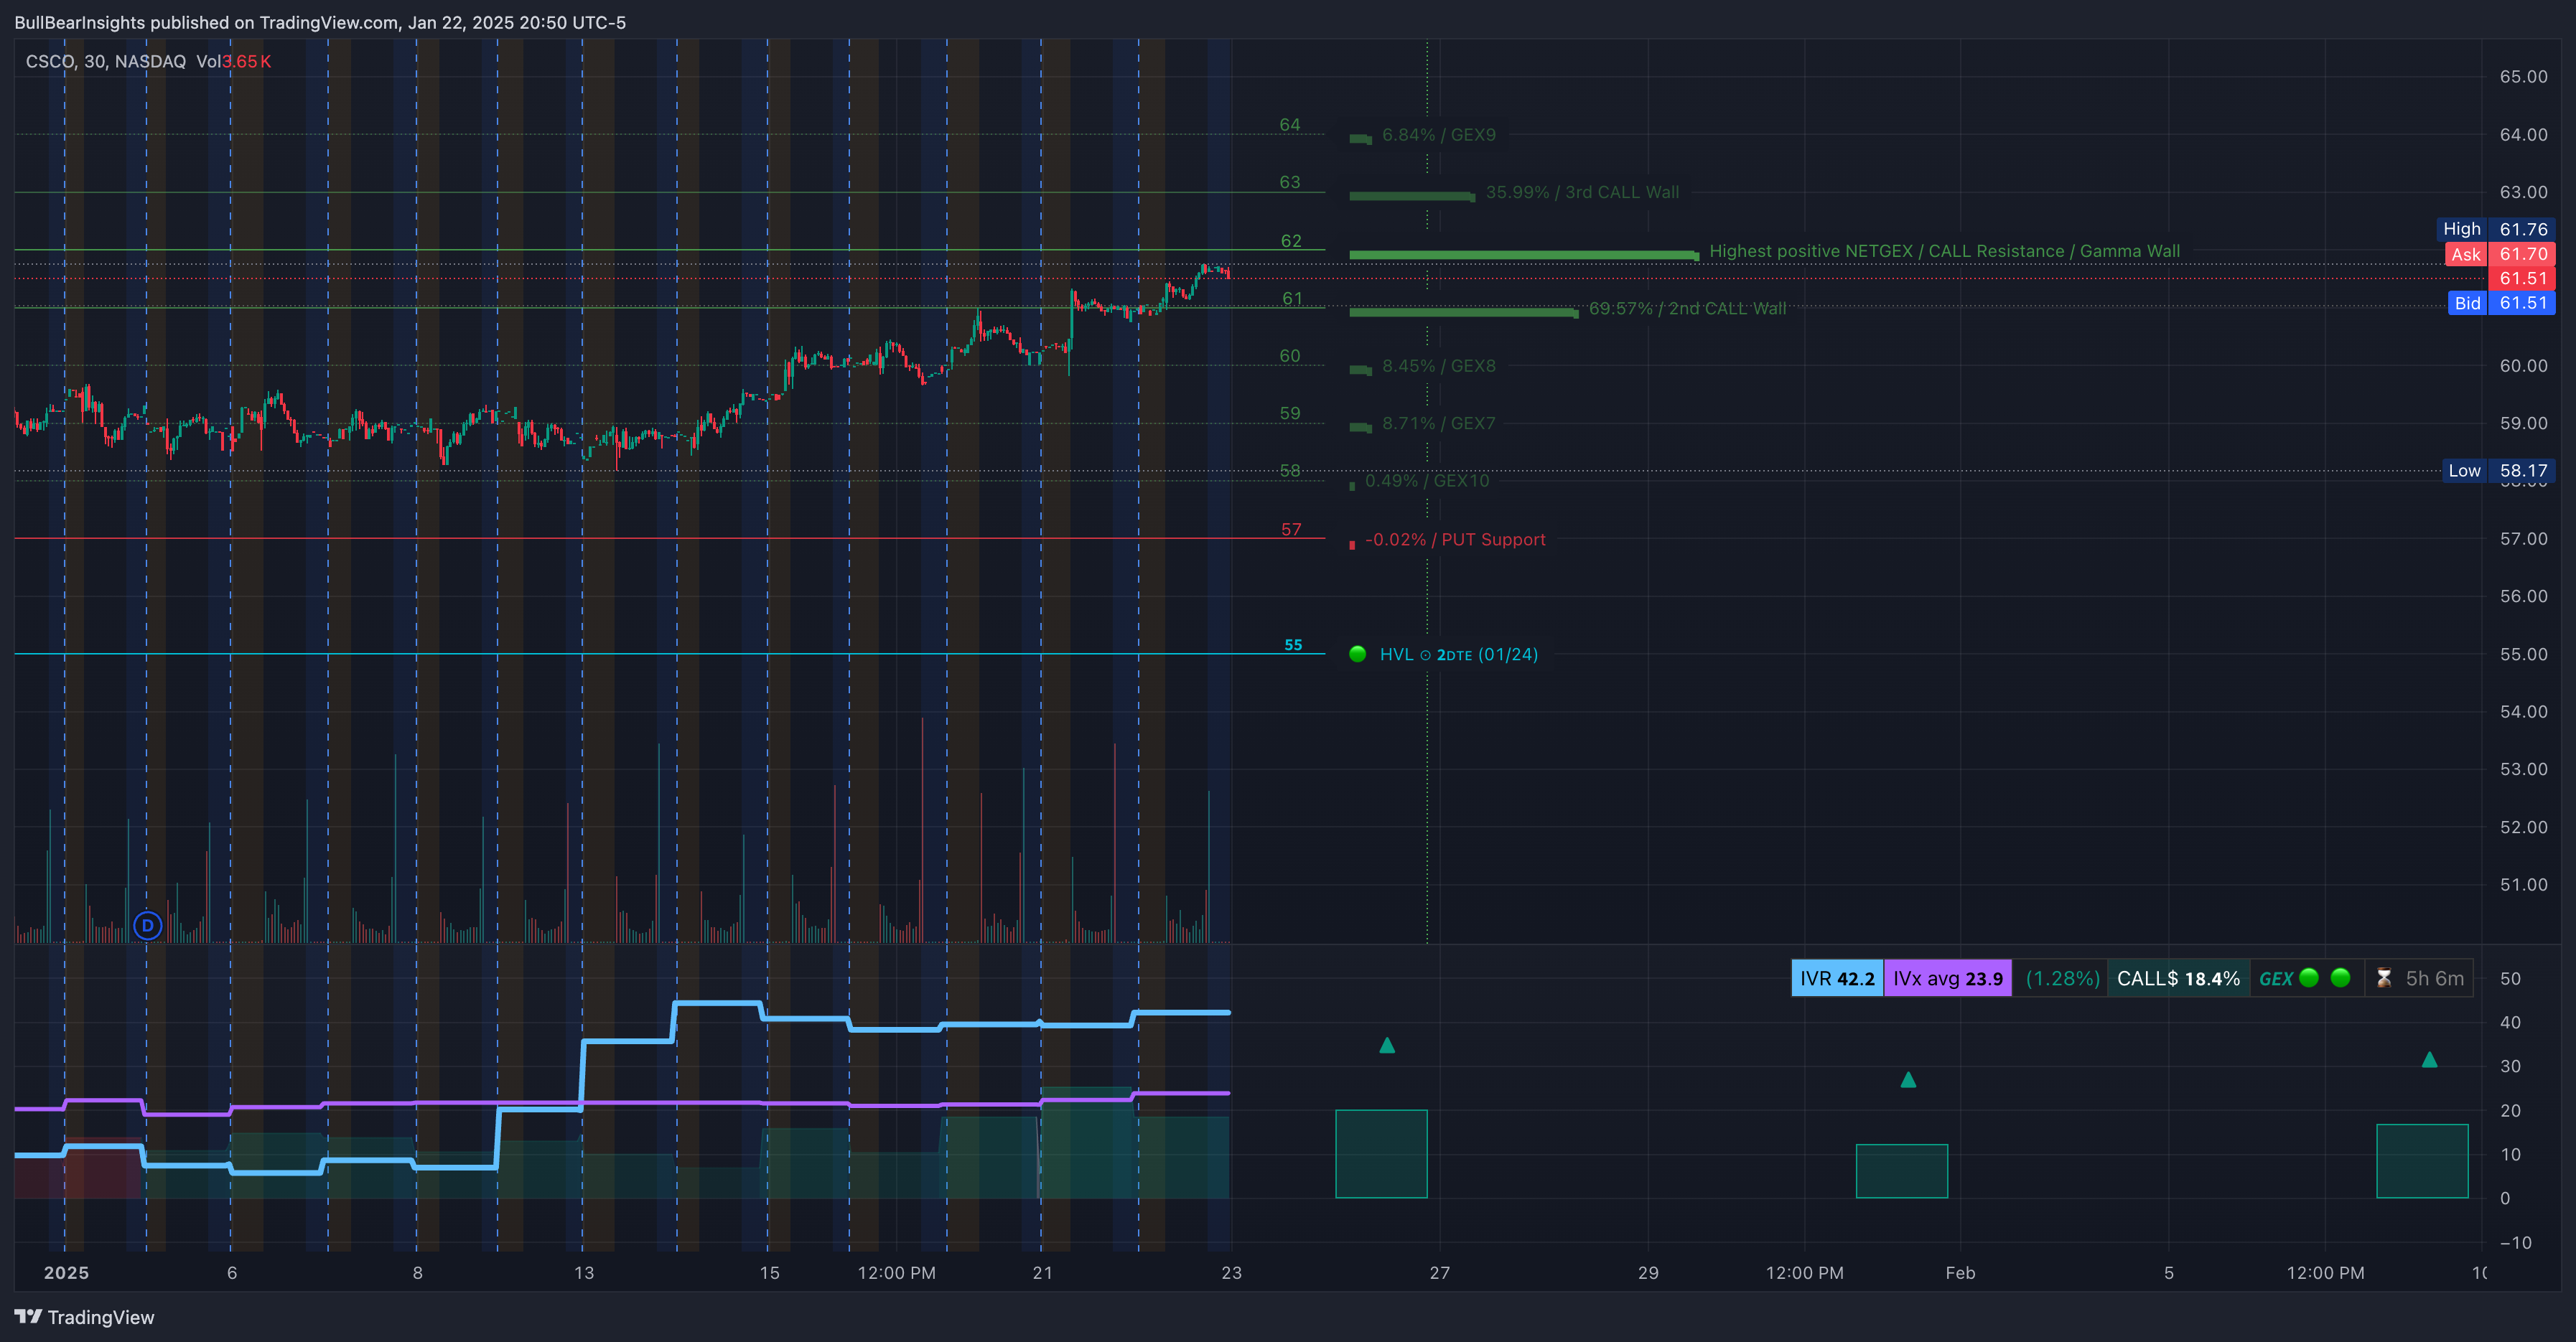Click the IVx avg 23.9 badge
This screenshot has width=2576, height=1342.
[1947, 978]
